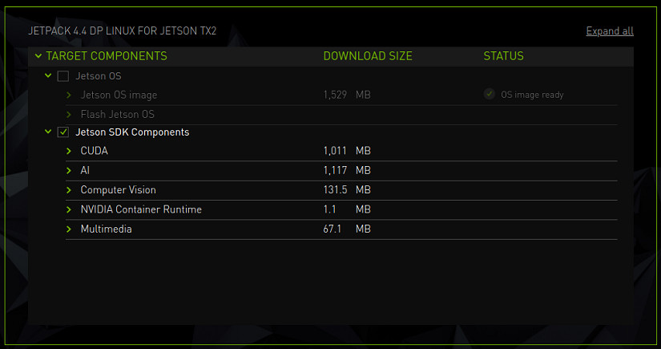The height and width of the screenshot is (349, 661).
Task: Click the STATUS column header
Action: point(503,55)
